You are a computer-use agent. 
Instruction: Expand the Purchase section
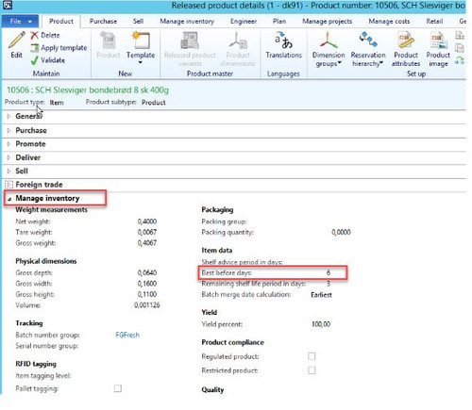(x=8, y=130)
